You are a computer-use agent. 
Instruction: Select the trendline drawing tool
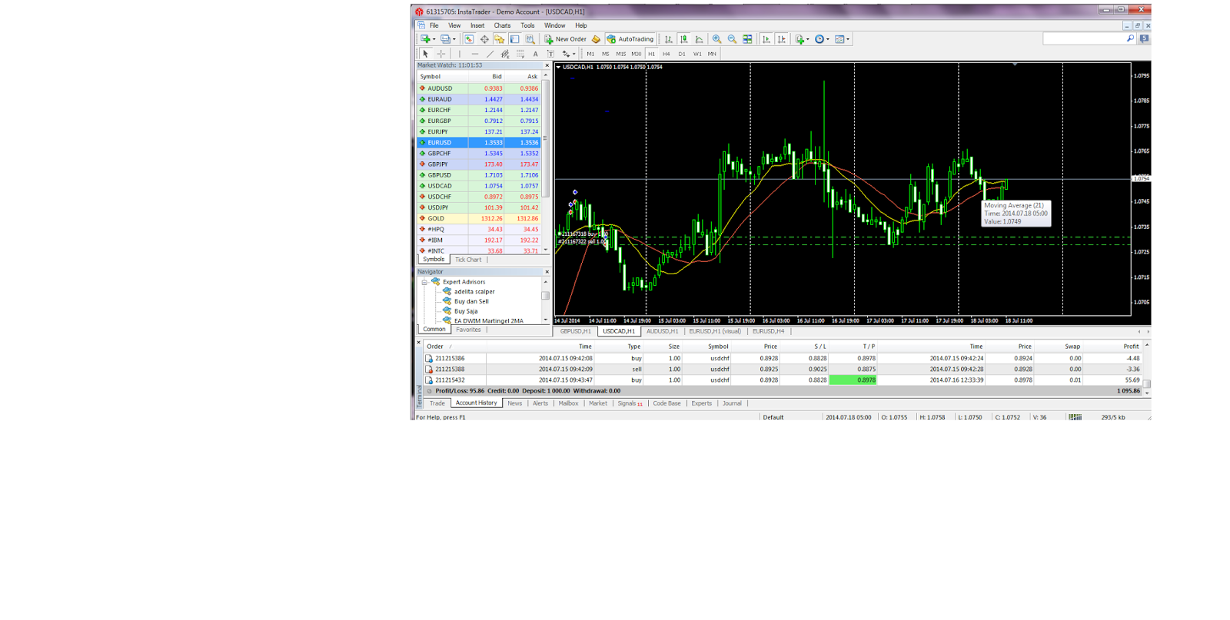(x=490, y=54)
